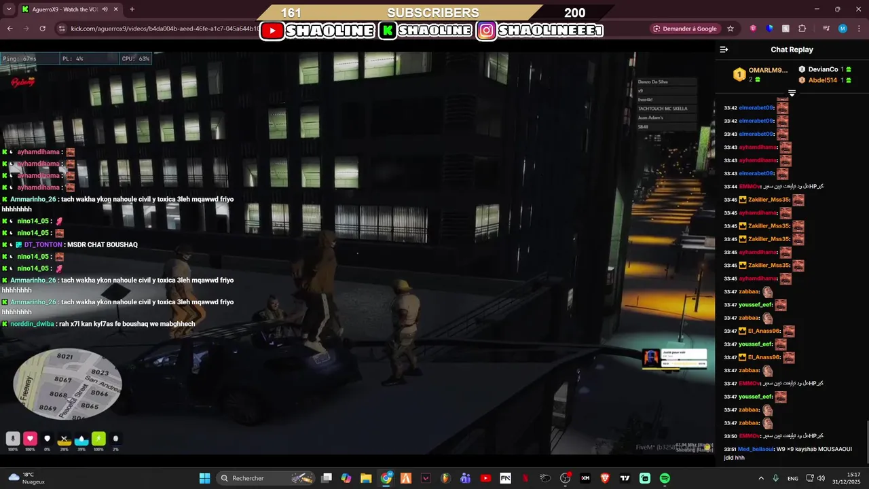Image resolution: width=869 pixels, height=489 pixels.
Task: Open File Explorer from the taskbar
Action: tap(366, 478)
